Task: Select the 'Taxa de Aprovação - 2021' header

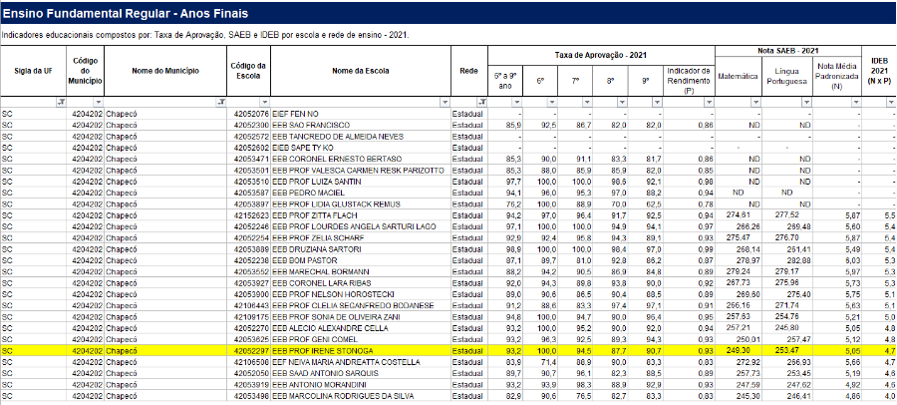Action: click(601, 56)
